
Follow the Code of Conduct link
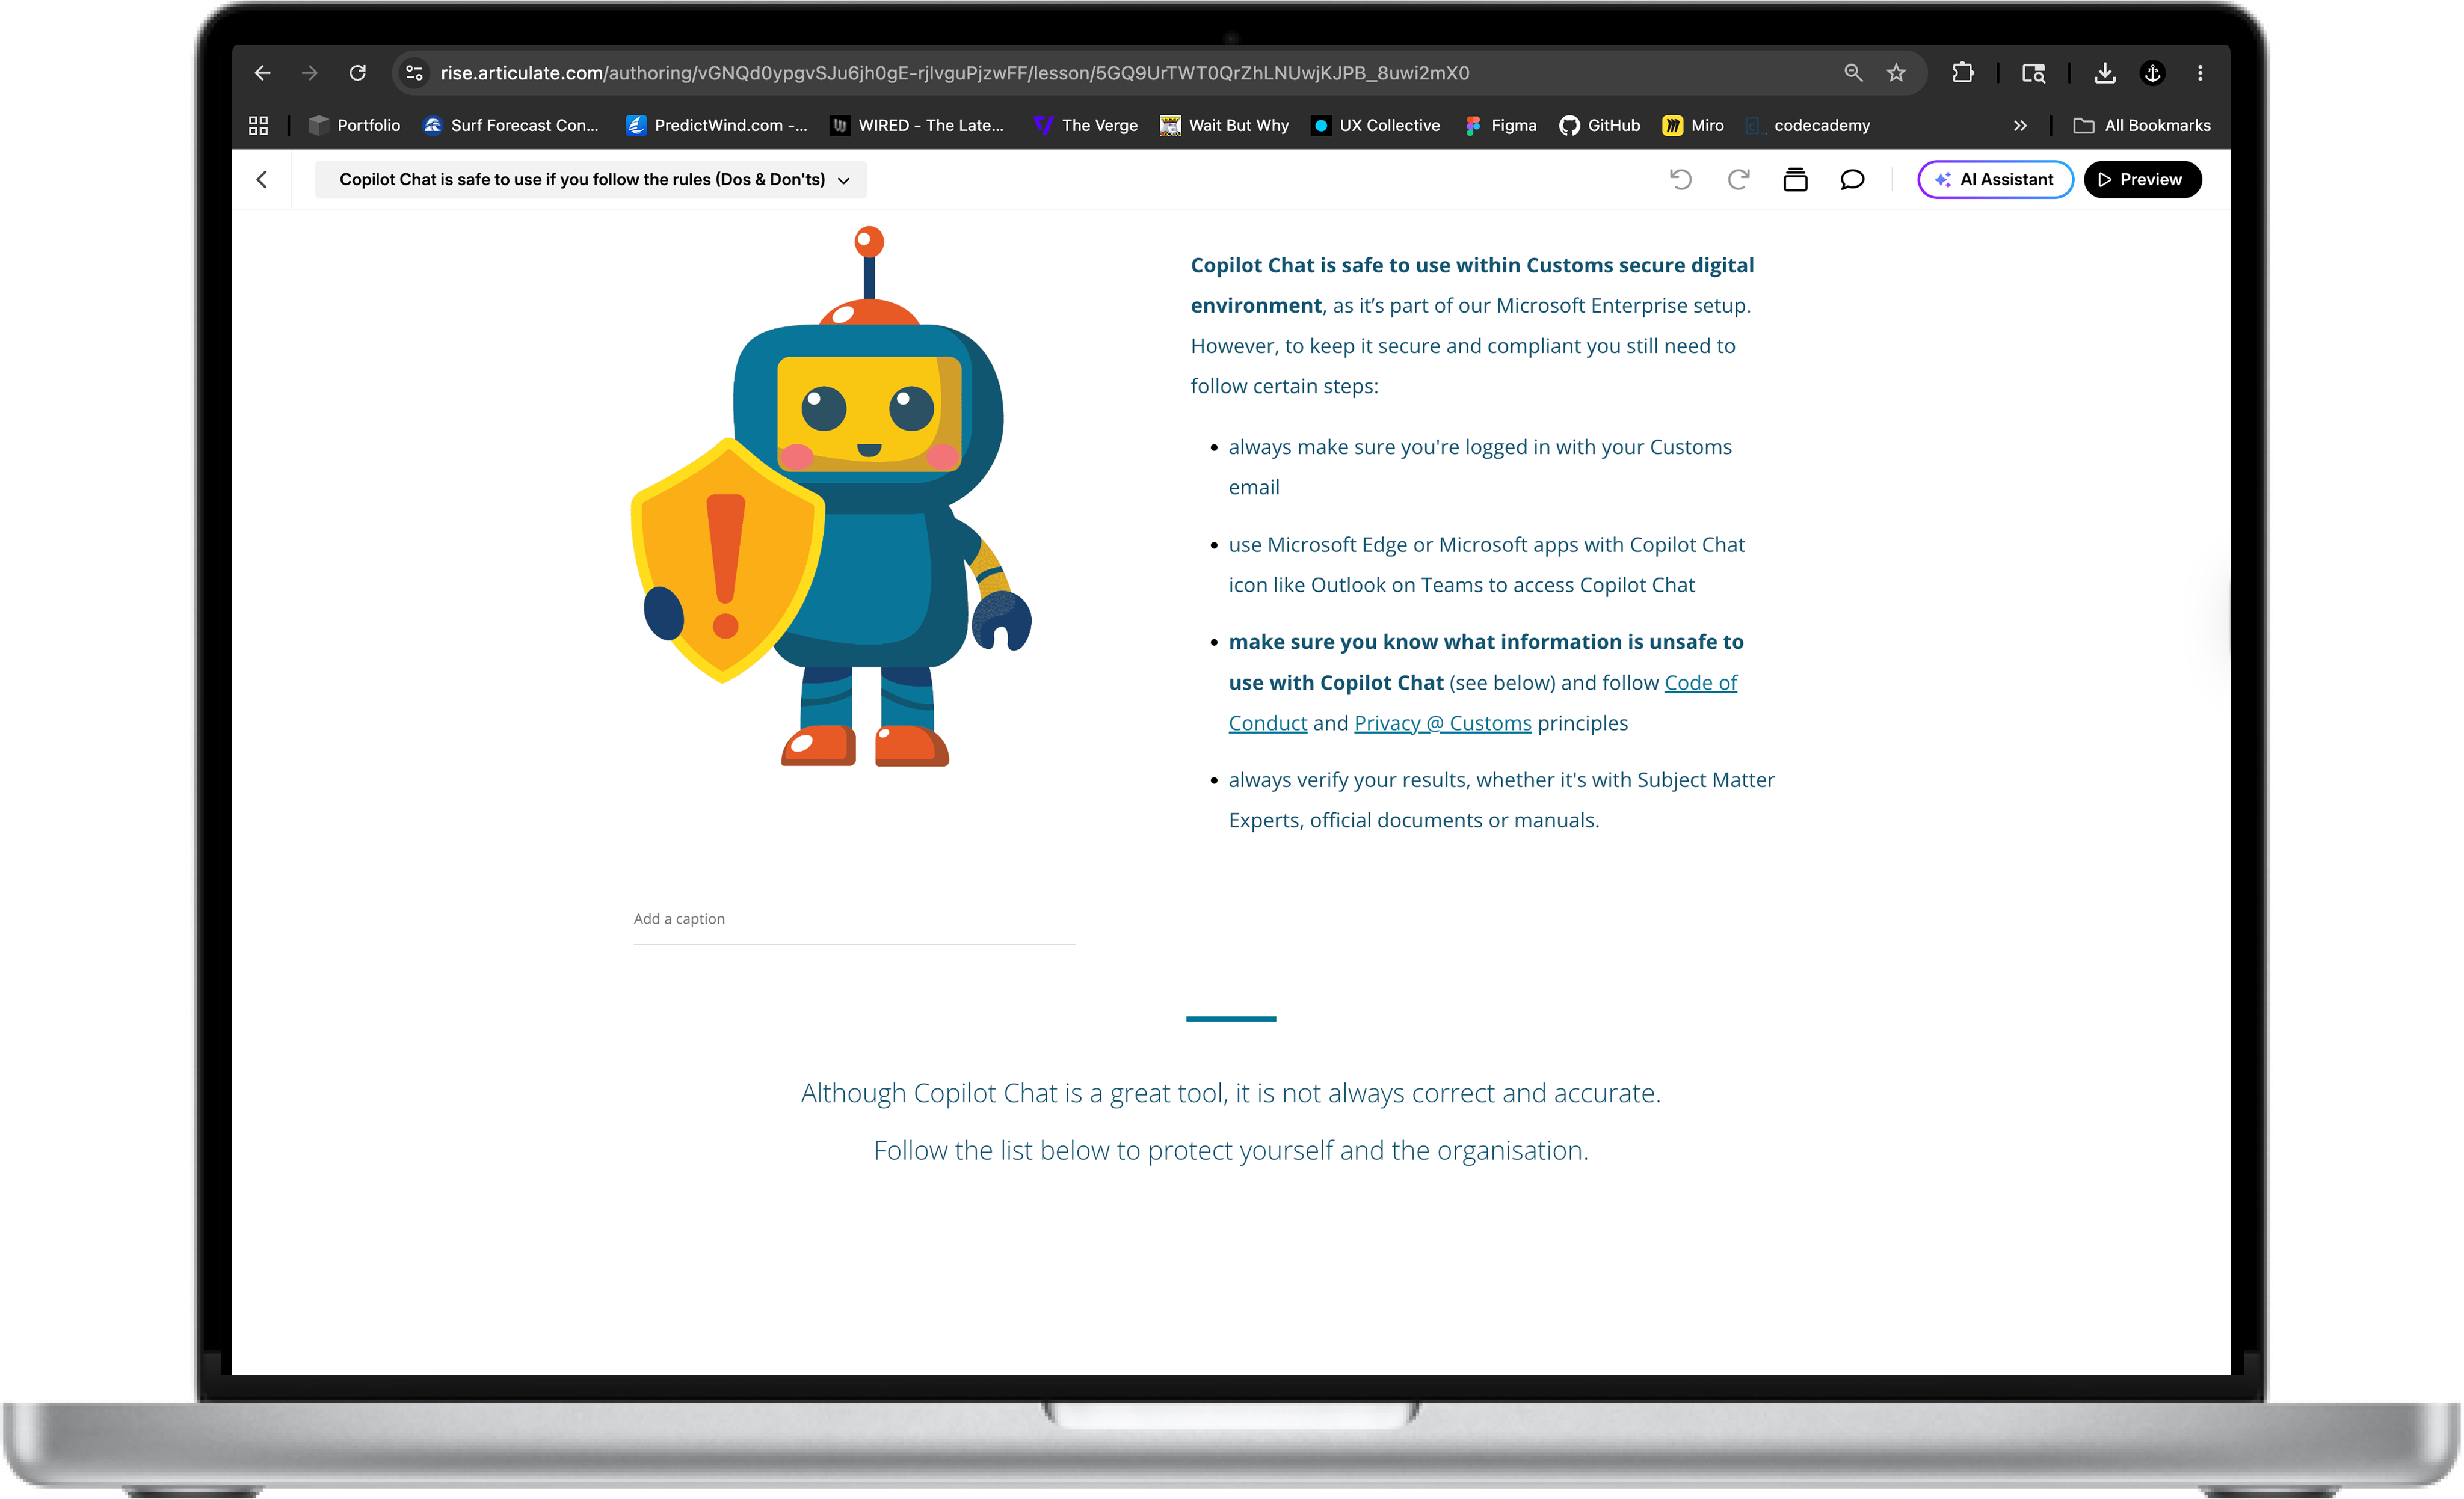coord(1700,682)
